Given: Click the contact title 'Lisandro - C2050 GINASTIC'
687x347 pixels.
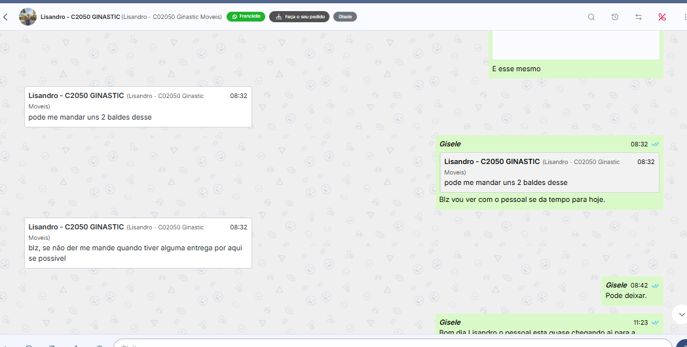Looking at the screenshot, I should [x=80, y=17].
